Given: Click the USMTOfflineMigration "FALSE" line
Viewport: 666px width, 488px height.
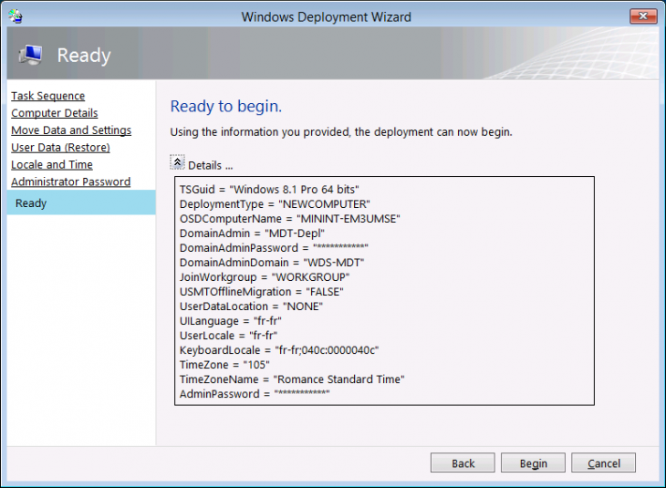Looking at the screenshot, I should click(x=262, y=292).
